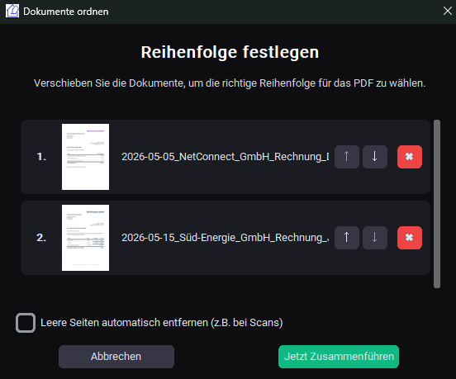Select the 2026-05-15_Süd-Energie file name
The image size is (456, 379).
click(x=225, y=238)
